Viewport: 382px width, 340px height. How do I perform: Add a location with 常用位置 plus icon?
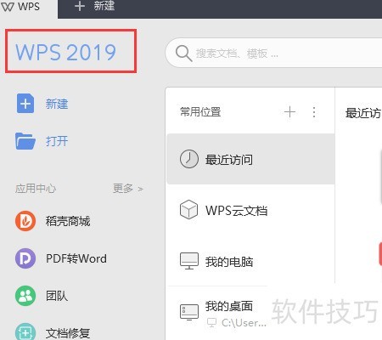point(289,112)
